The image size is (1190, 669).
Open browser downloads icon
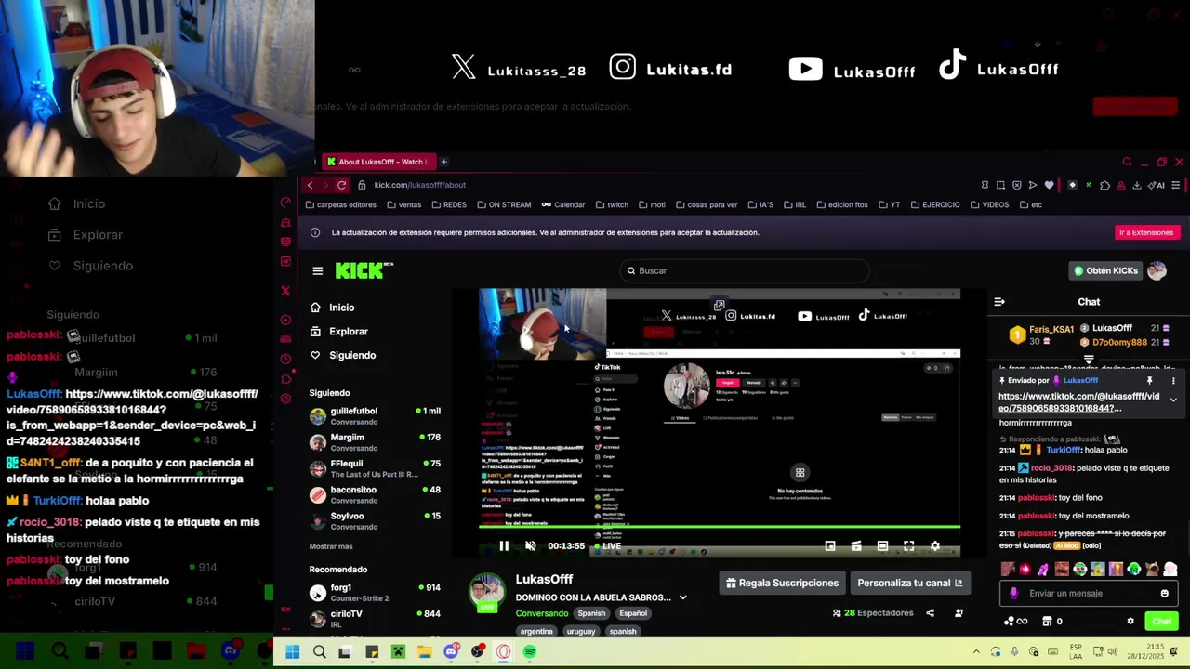coord(1136,185)
